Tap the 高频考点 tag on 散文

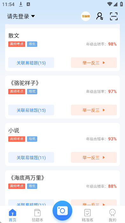coord(17,44)
